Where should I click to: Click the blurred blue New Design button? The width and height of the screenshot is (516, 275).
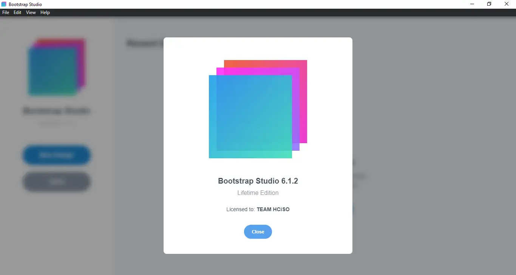coord(57,155)
